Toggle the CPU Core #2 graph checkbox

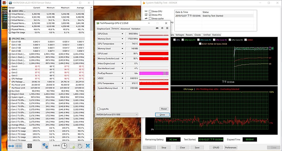tap(198, 40)
